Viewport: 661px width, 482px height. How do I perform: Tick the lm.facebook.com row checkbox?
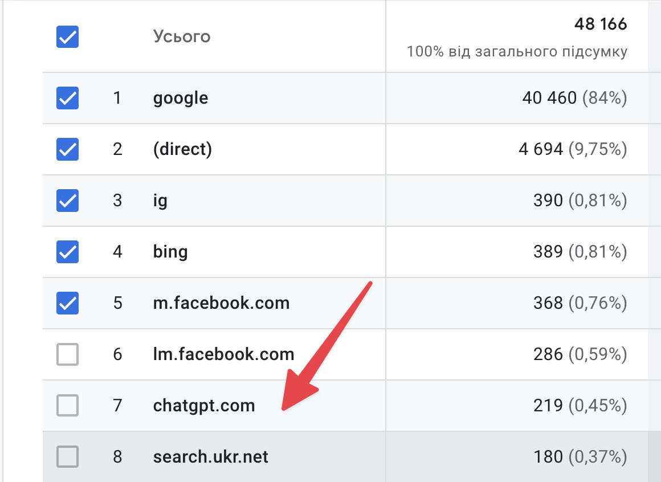[67, 355]
